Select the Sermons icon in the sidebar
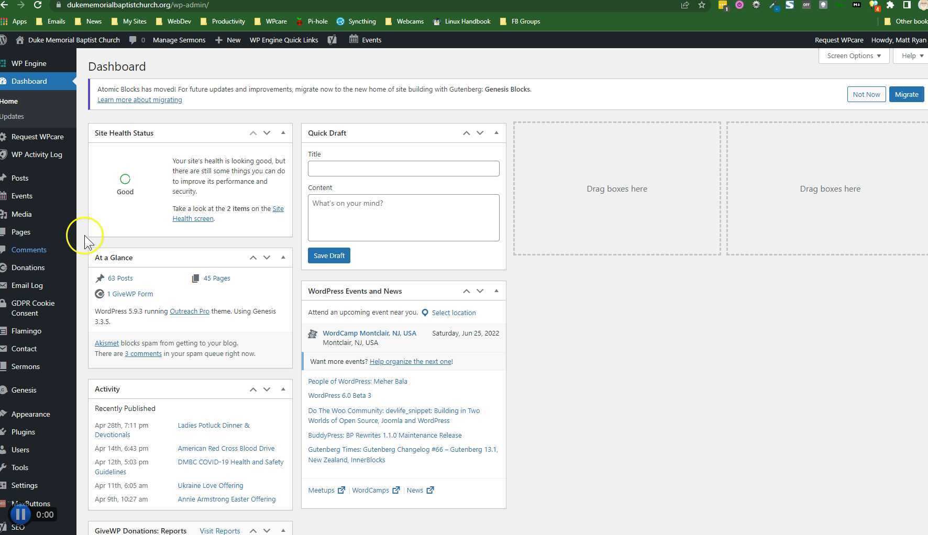Viewport: 928px width, 535px height. click(4, 366)
